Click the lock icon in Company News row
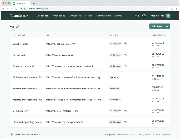180x139 pixels. 125,111
